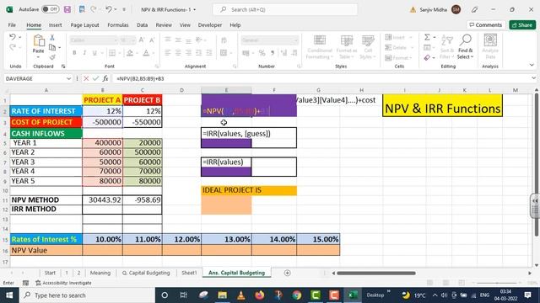
Task: Switch to the Insert tab
Action: click(55, 25)
